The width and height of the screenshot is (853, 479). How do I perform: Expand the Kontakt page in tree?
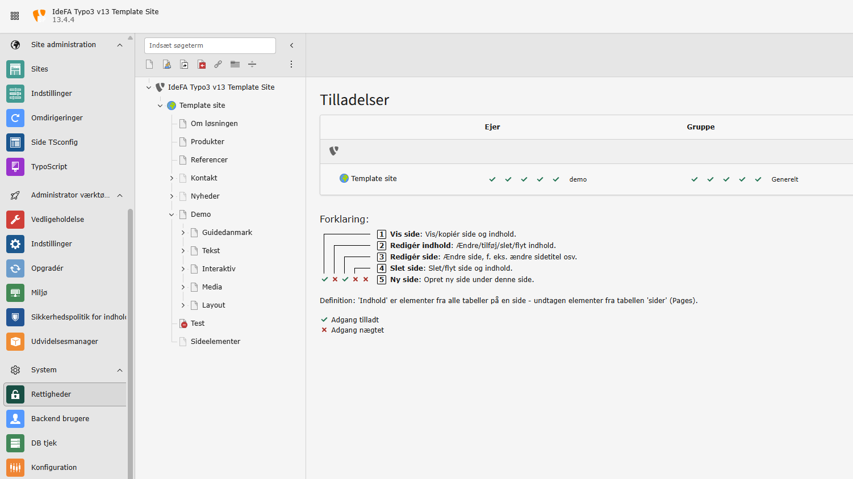click(172, 178)
